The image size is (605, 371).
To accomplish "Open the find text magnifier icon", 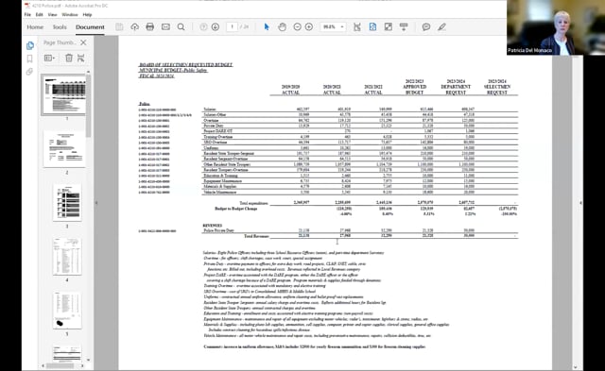I will pos(181,27).
